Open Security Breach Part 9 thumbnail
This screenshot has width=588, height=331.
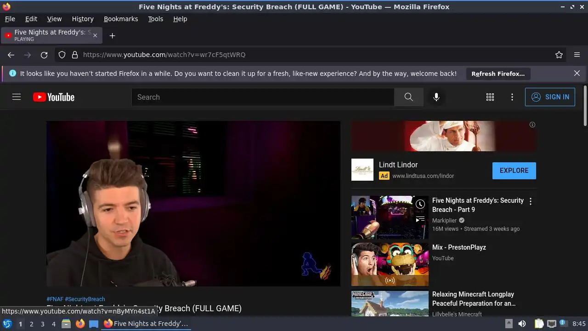click(390, 217)
